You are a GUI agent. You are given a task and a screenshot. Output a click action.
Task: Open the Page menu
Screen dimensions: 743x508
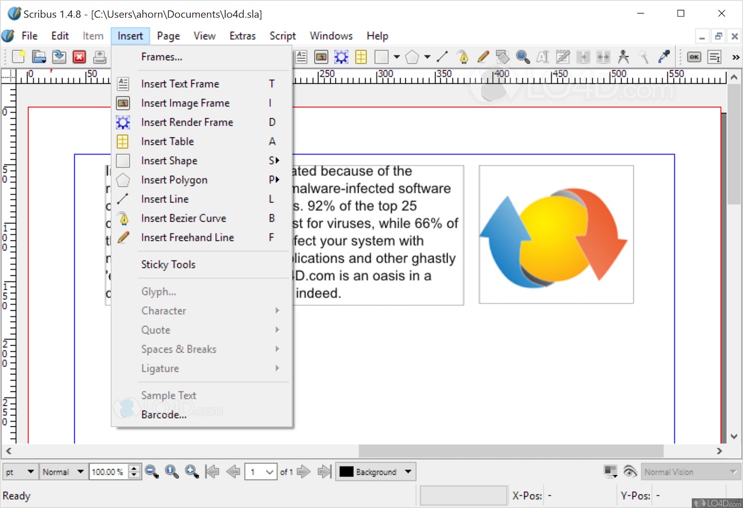[x=168, y=36]
